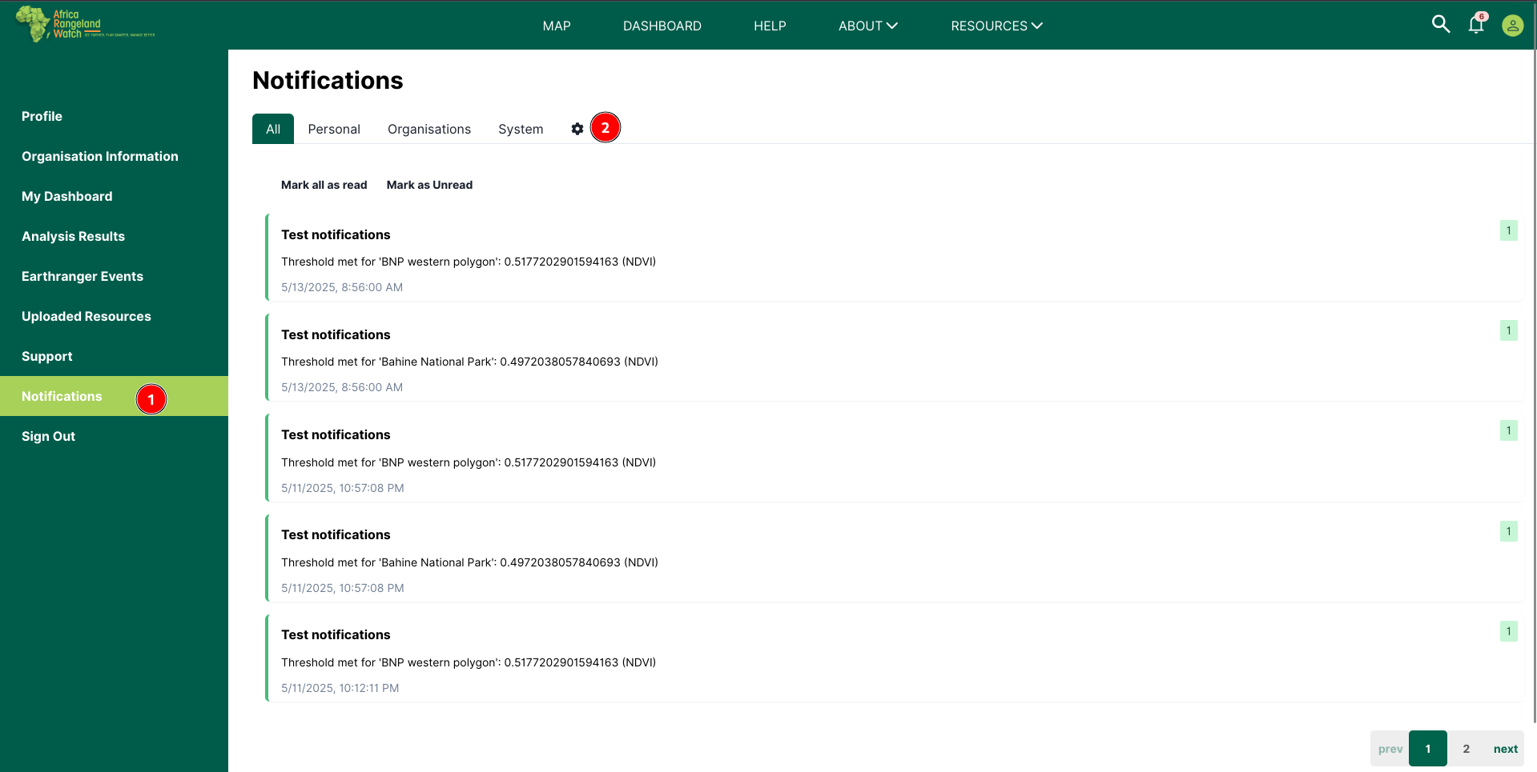The image size is (1537, 772).
Task: Expand the ABOUT dropdown menu
Action: pyautogui.click(x=868, y=26)
